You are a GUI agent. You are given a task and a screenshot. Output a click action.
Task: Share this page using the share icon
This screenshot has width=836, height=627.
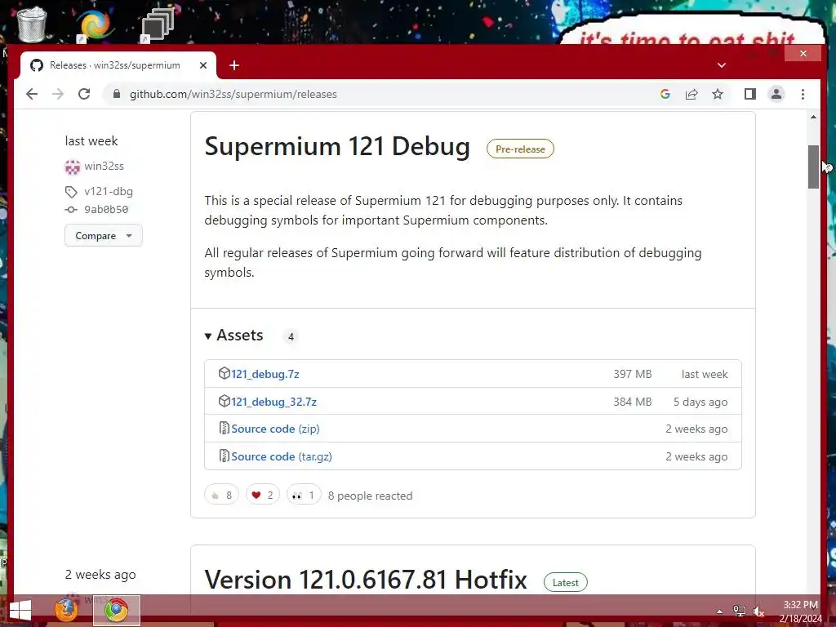[x=691, y=95]
